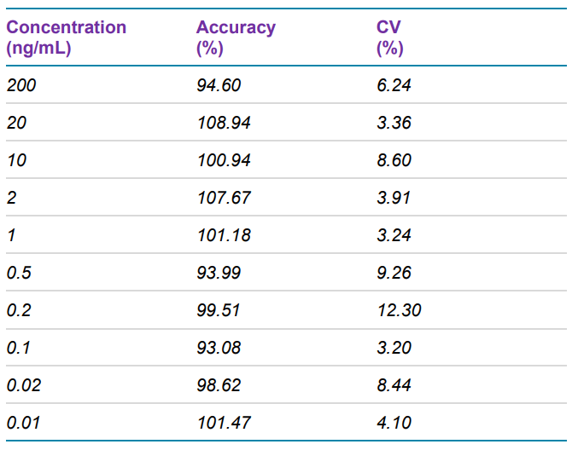Image resolution: width=578 pixels, height=450 pixels.
Task: Click accuracy value 101.18
Action: coord(223,235)
